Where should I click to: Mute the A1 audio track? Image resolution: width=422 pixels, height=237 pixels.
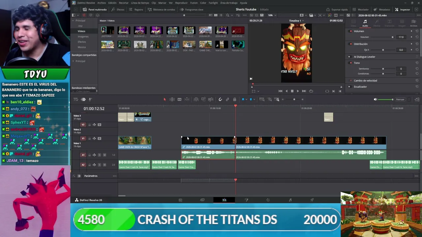105,155
